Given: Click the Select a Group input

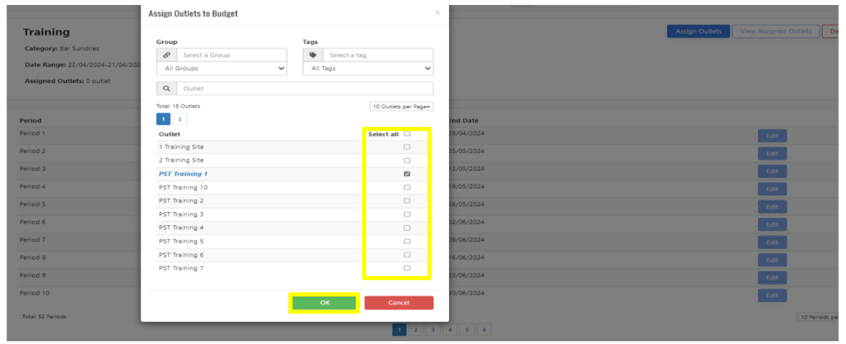Looking at the screenshot, I should tap(232, 55).
